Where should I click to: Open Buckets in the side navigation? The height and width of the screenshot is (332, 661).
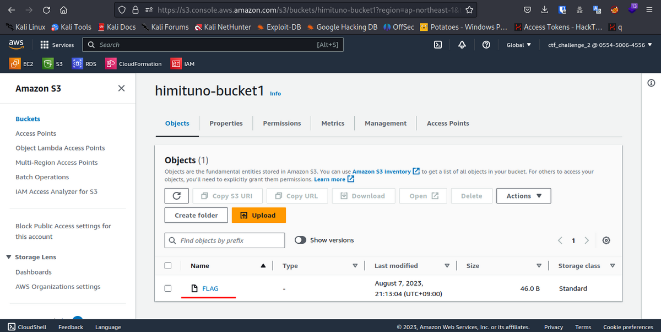[28, 119]
